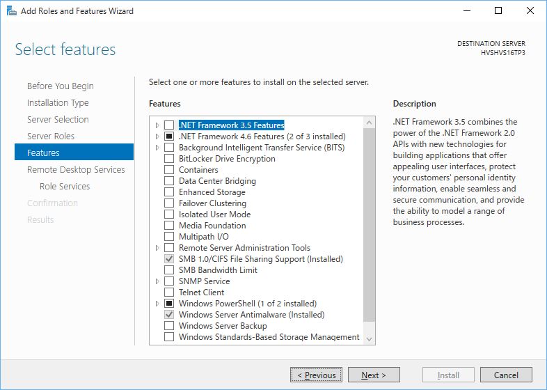This screenshot has height=390, width=547.
Task: Click the Add Roles wizard title icon
Action: [x=12, y=11]
